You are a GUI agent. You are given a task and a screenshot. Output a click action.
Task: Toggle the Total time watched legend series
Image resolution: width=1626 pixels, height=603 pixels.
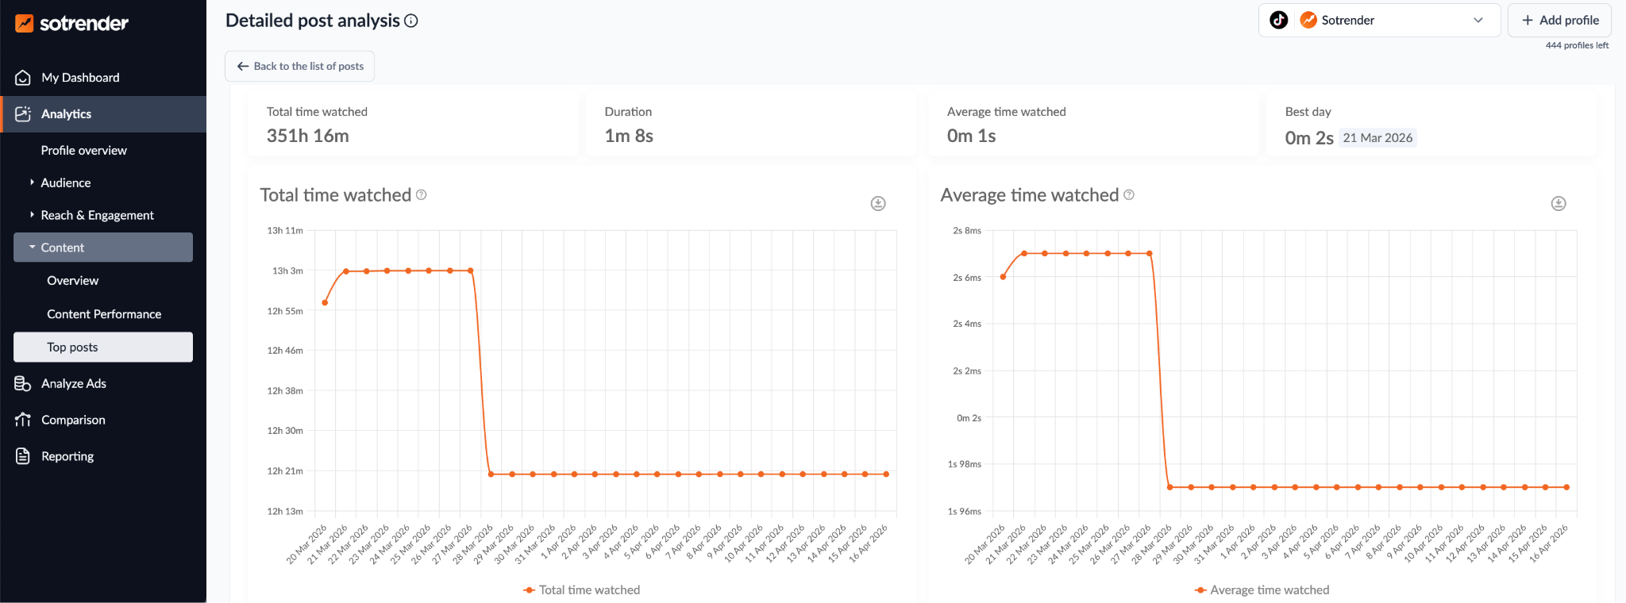(582, 590)
